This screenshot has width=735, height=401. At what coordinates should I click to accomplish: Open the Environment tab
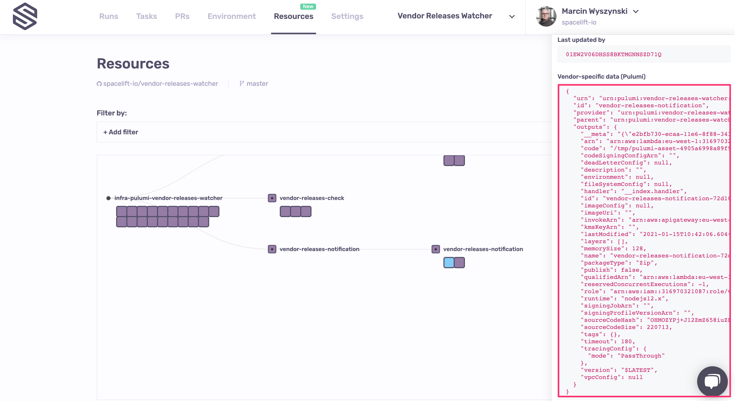pyautogui.click(x=231, y=16)
